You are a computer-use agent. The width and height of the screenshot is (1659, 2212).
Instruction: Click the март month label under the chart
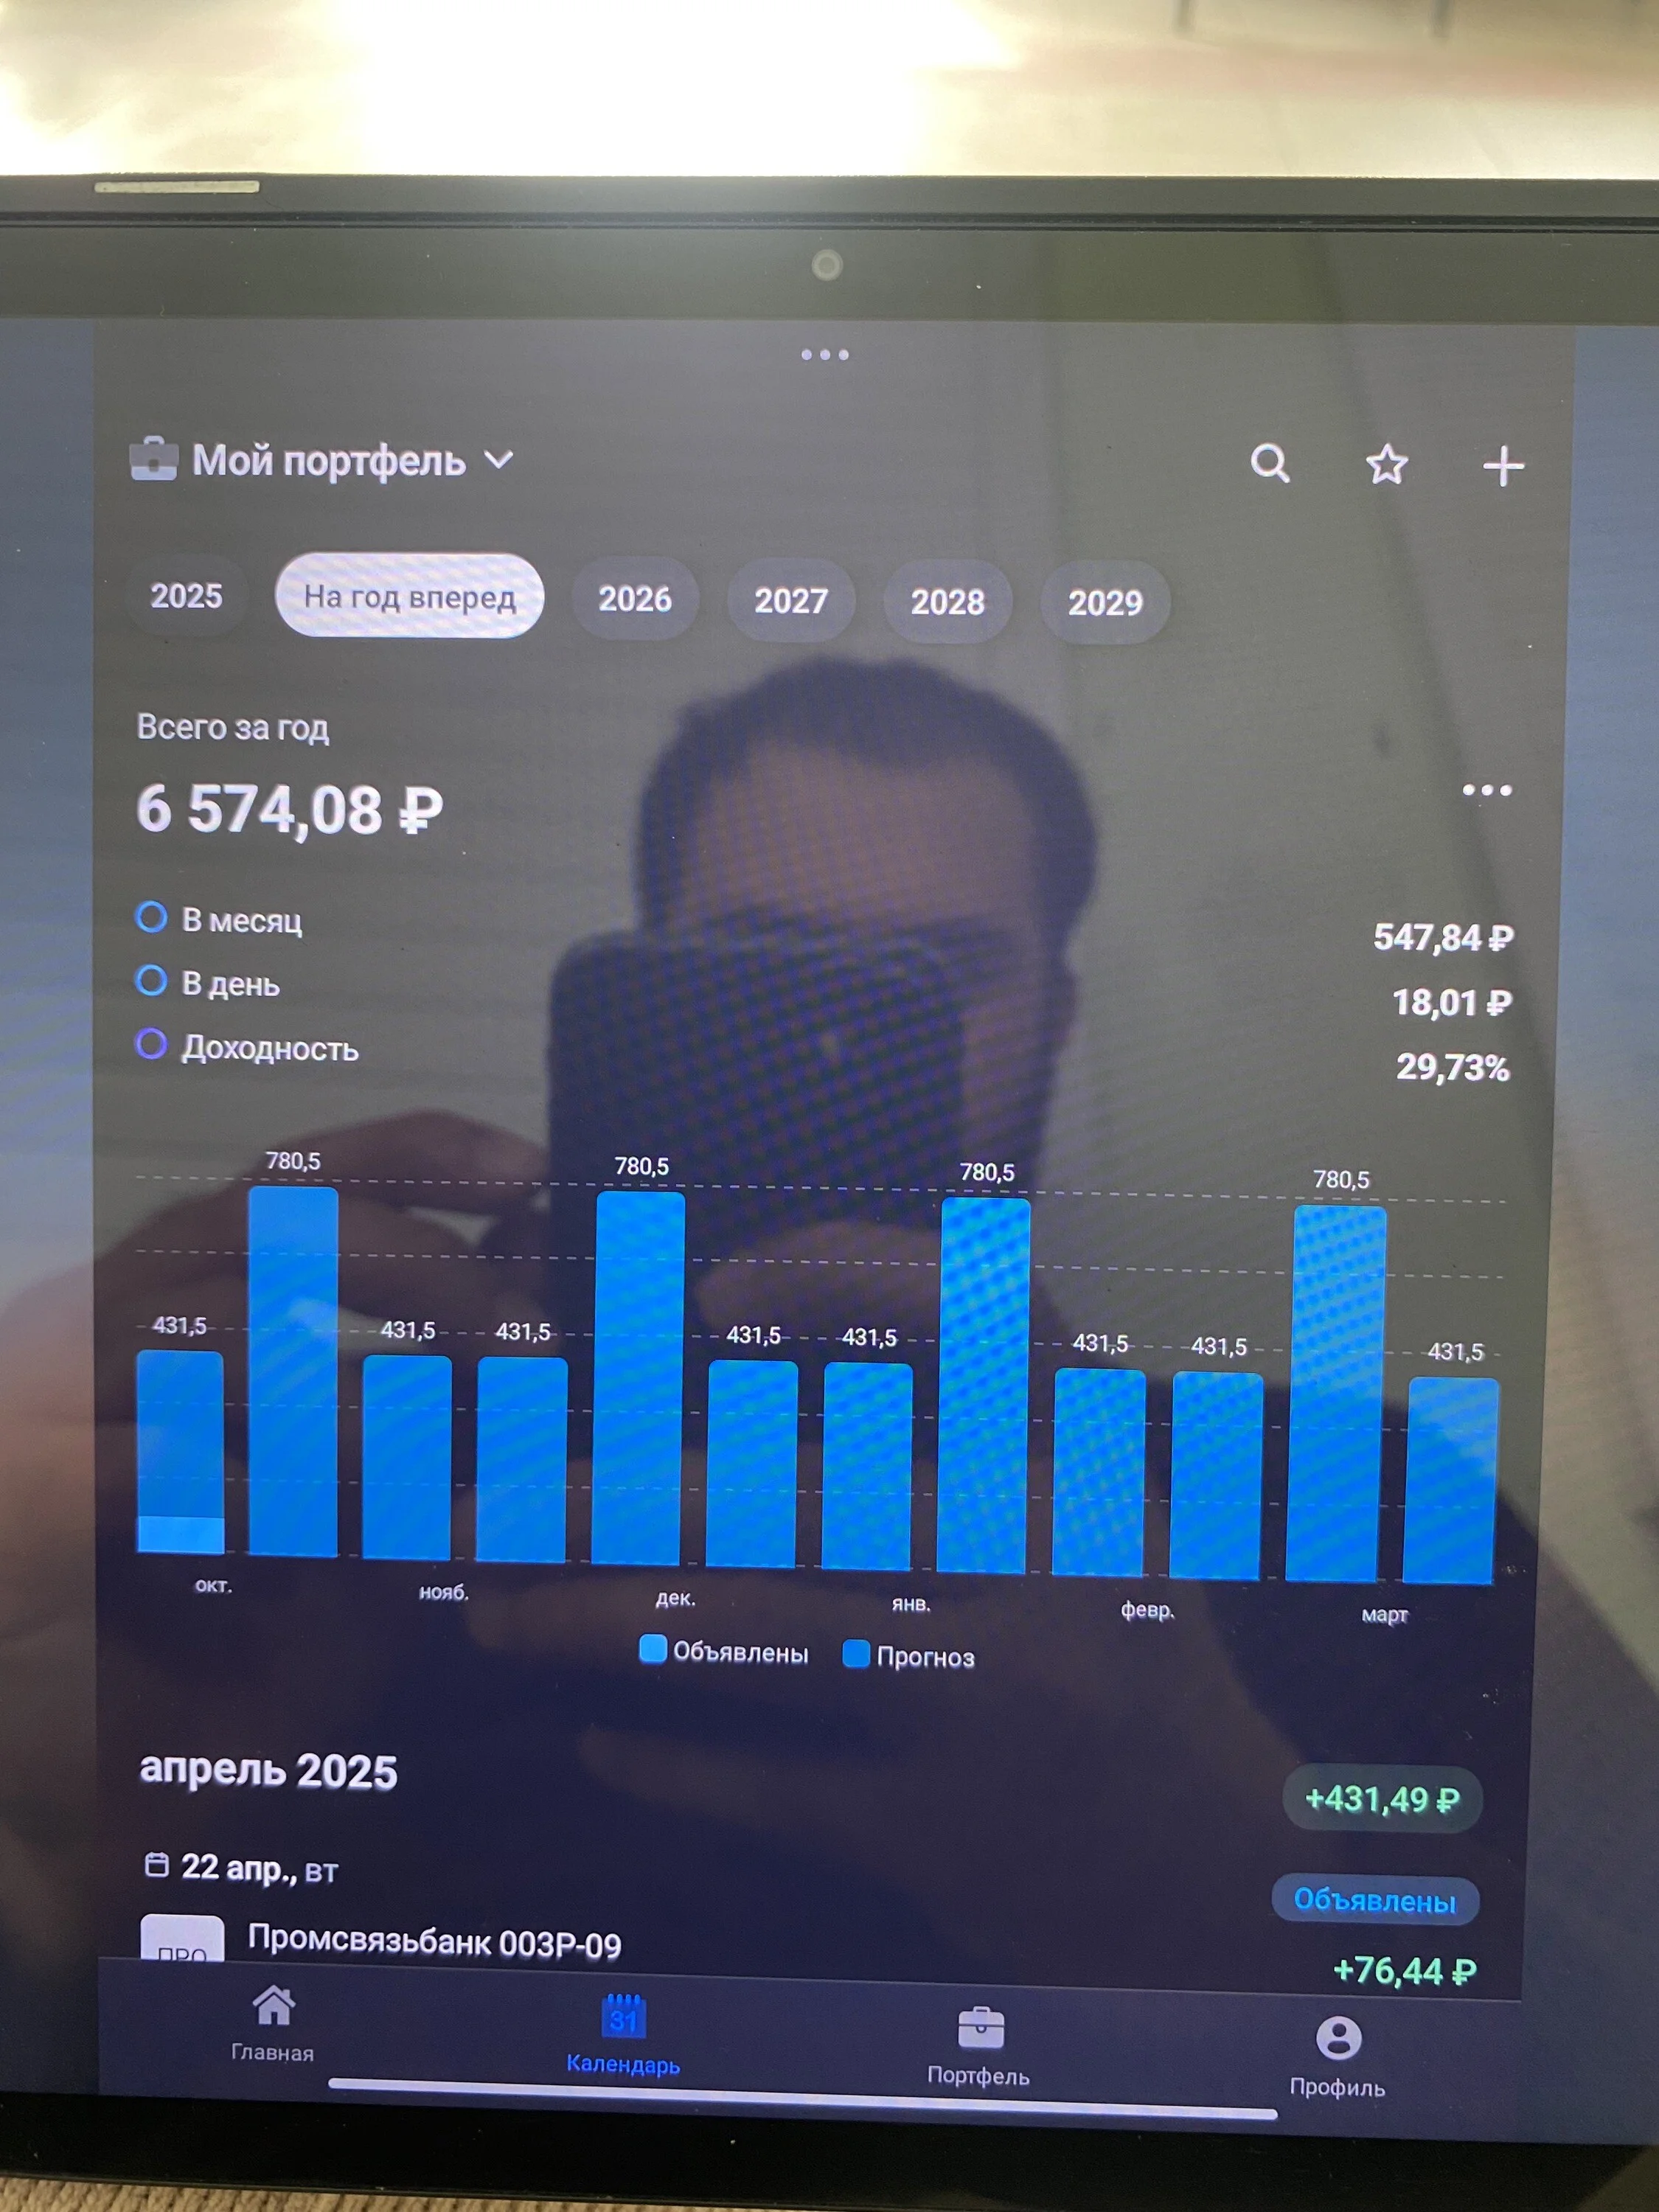(x=1385, y=1615)
